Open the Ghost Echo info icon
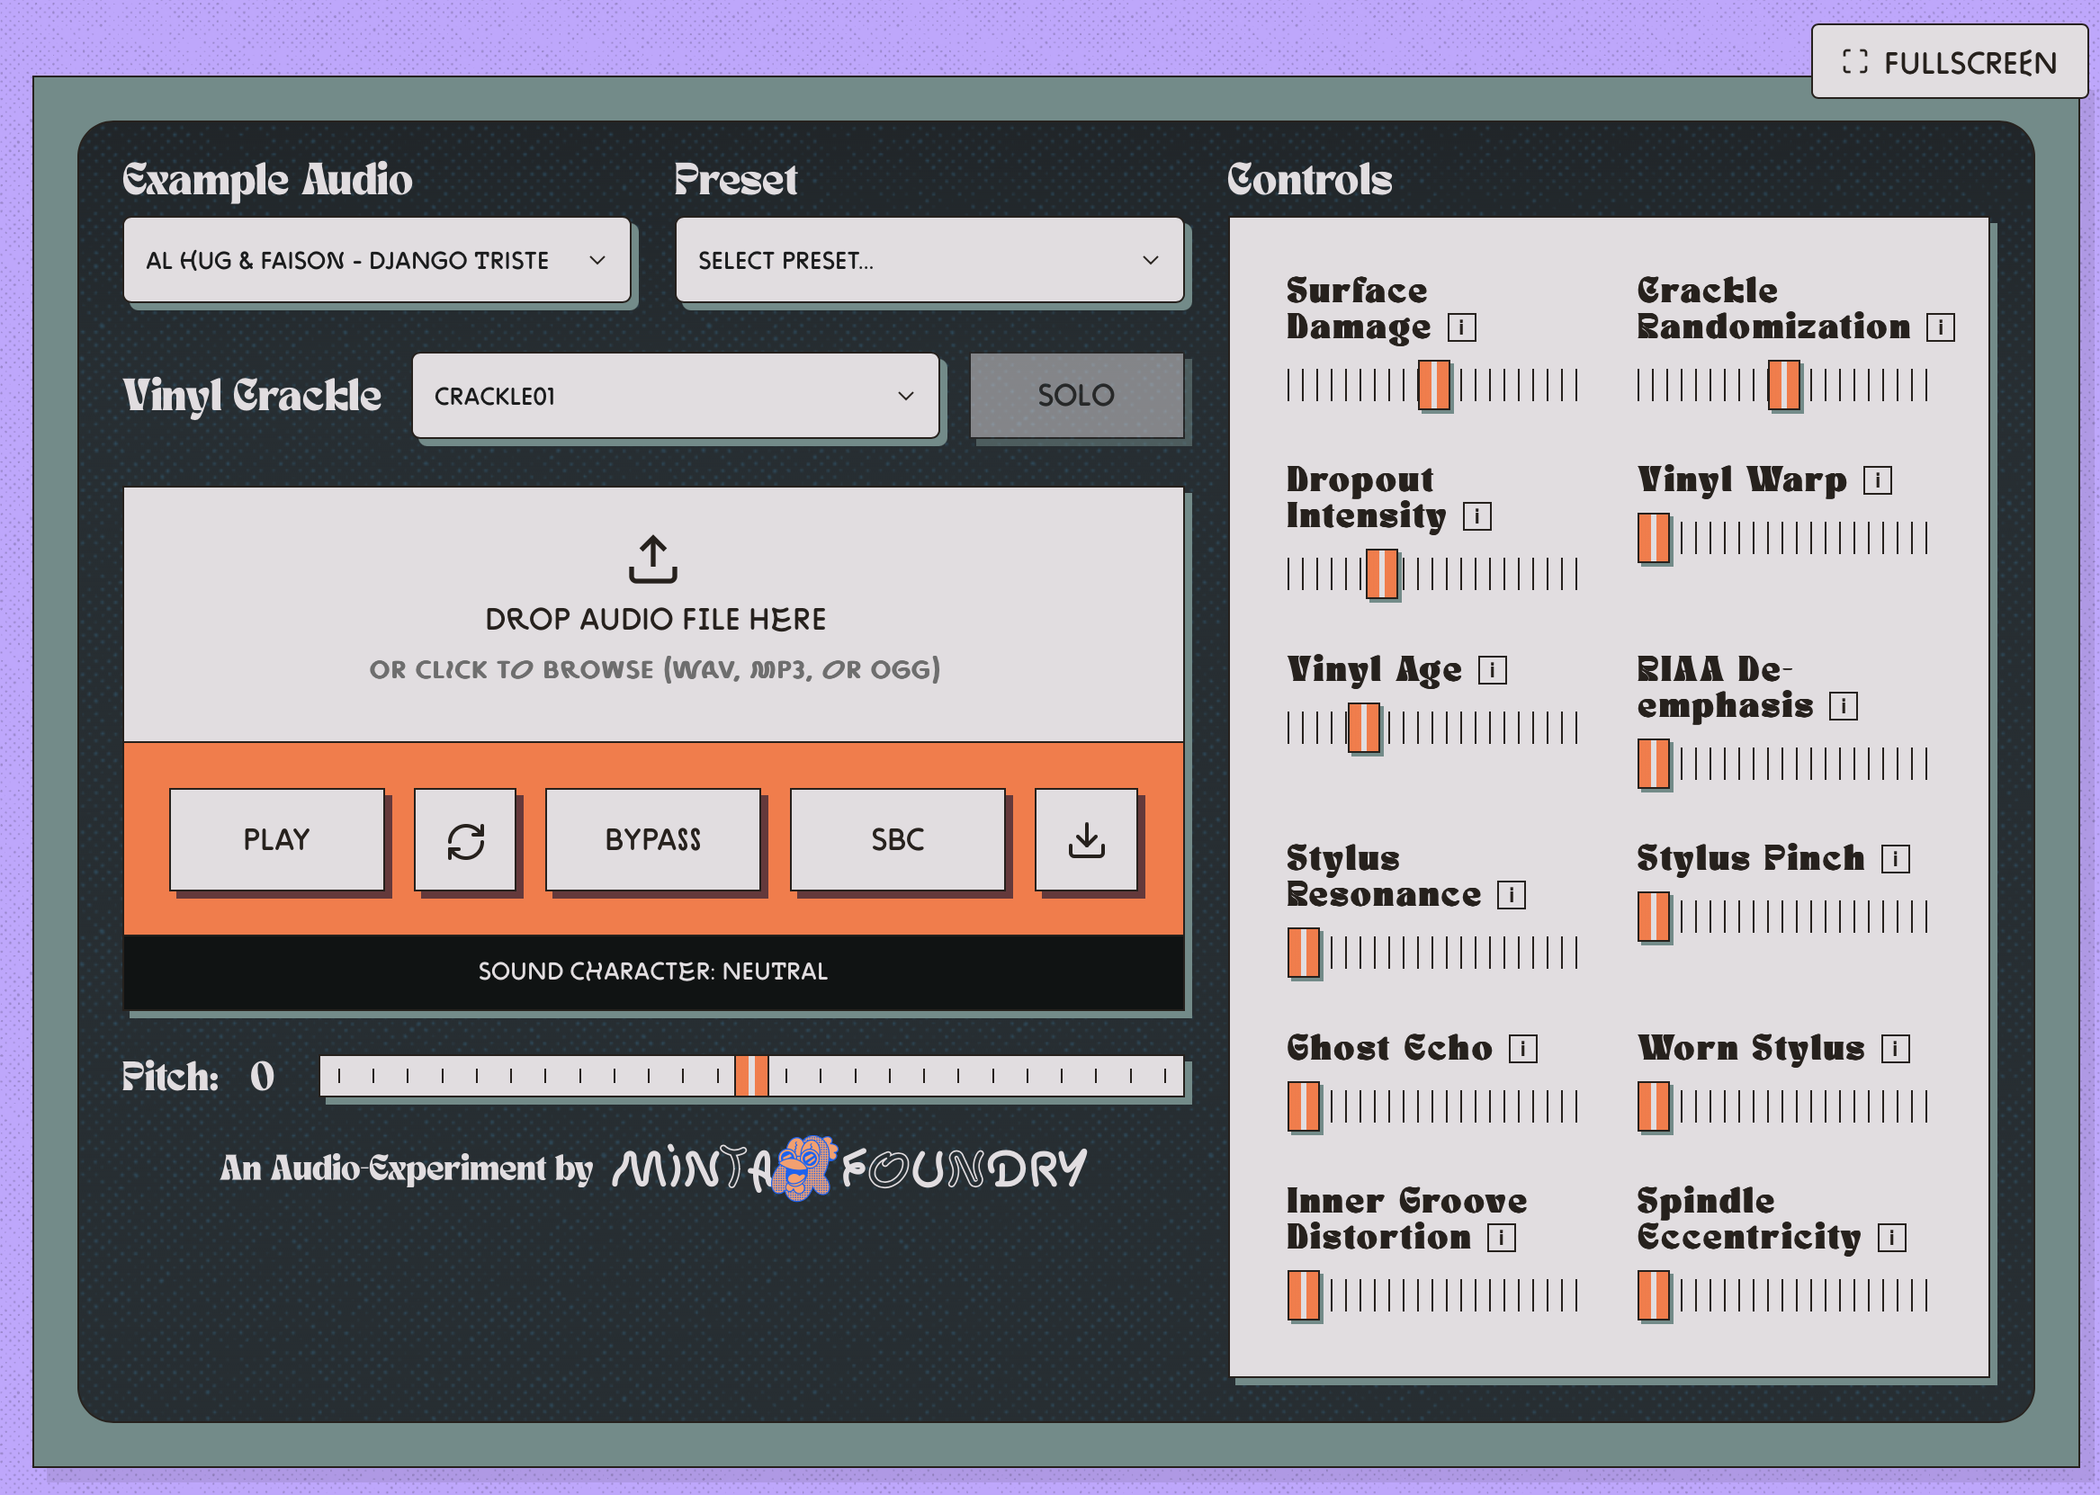The height and width of the screenshot is (1495, 2100). point(1522,1049)
